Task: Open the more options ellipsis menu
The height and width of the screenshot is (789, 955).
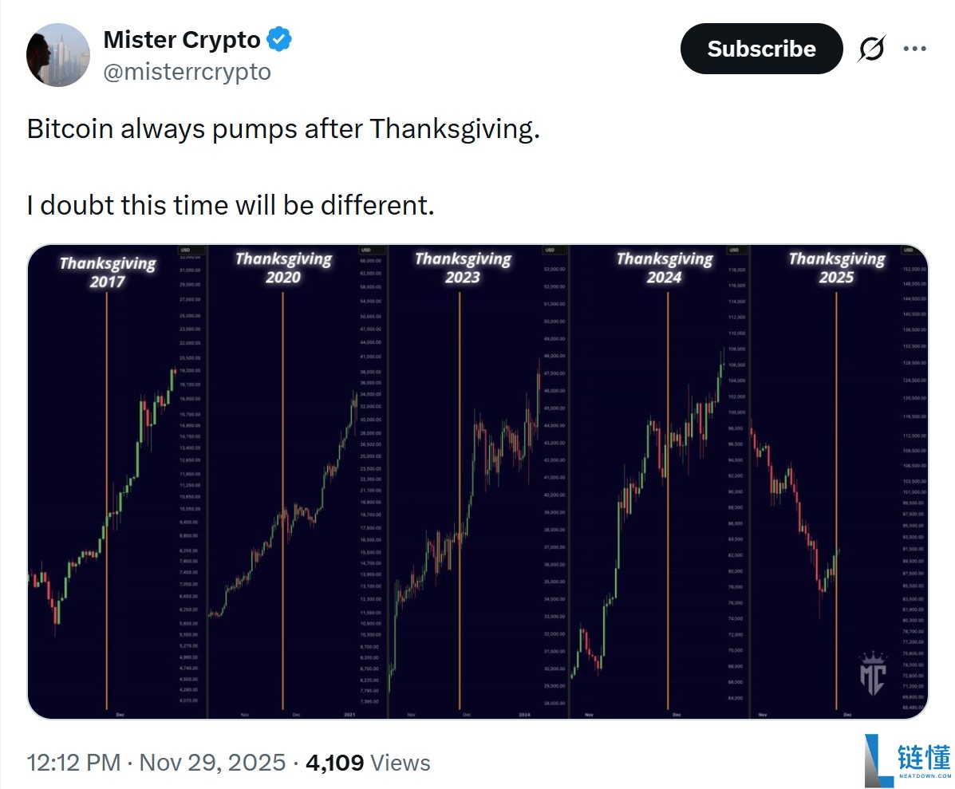Action: pos(916,49)
